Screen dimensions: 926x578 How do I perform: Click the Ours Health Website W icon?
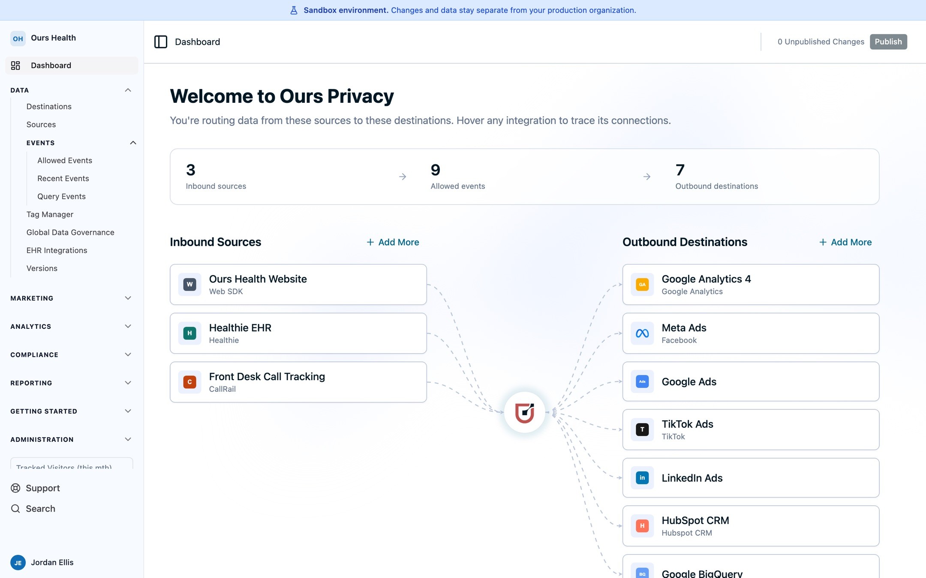click(x=189, y=284)
